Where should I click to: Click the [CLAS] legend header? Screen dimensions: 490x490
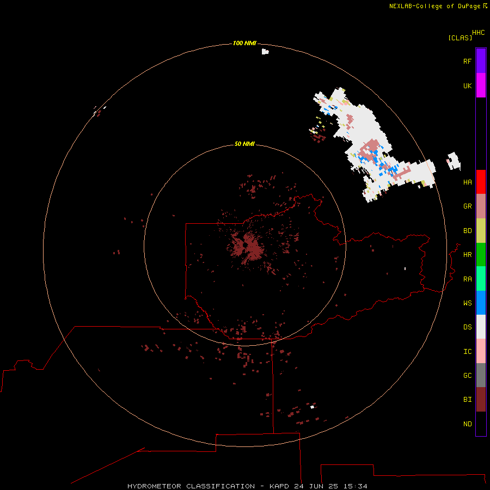[x=460, y=38]
